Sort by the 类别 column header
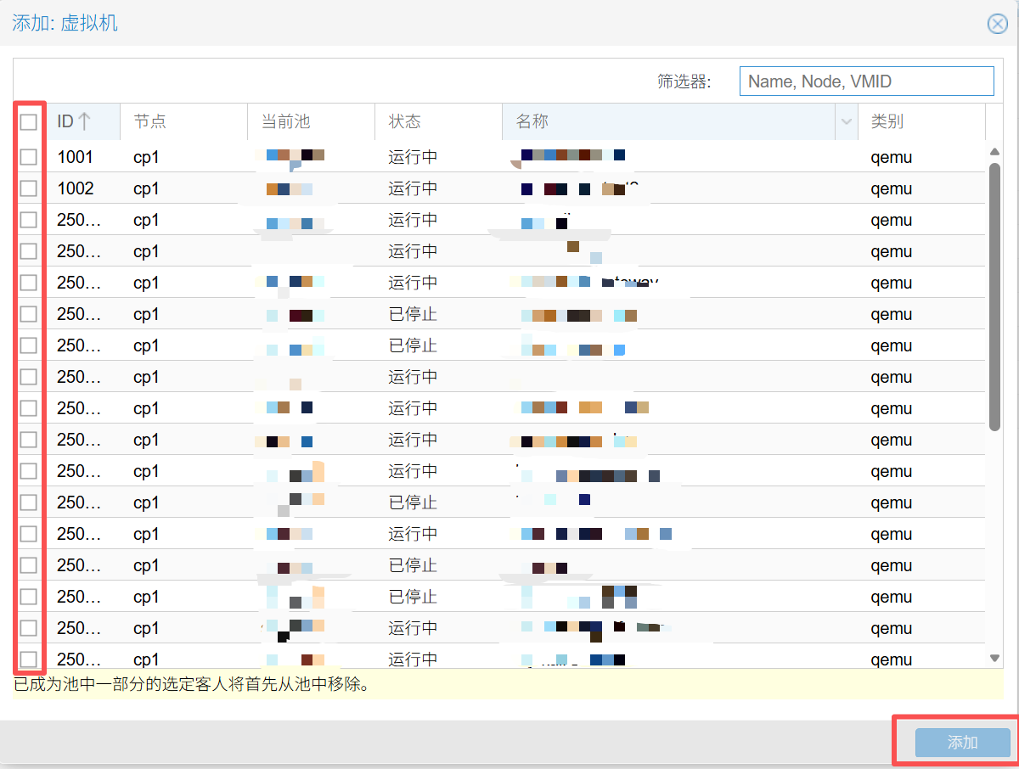This screenshot has width=1019, height=769. click(x=887, y=121)
